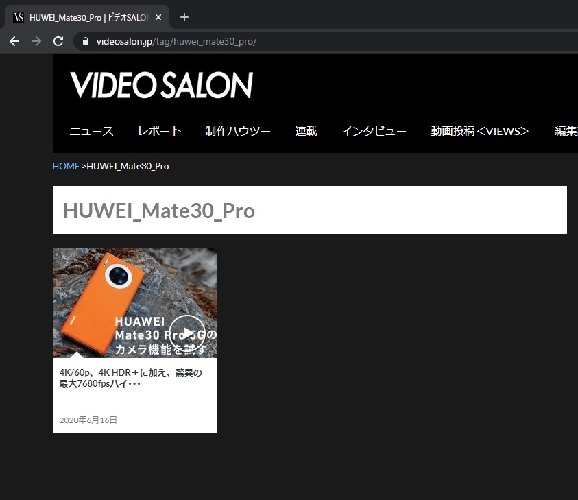Image resolution: width=578 pixels, height=500 pixels.
Task: Open the 制作ハウツー menu item
Action: pos(238,131)
